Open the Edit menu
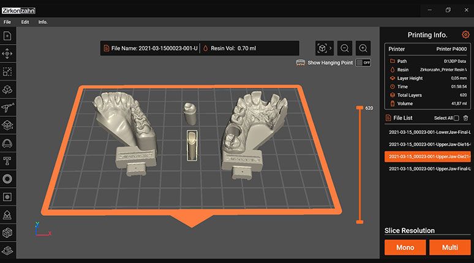Image resolution: width=474 pixels, height=263 pixels. (25, 22)
